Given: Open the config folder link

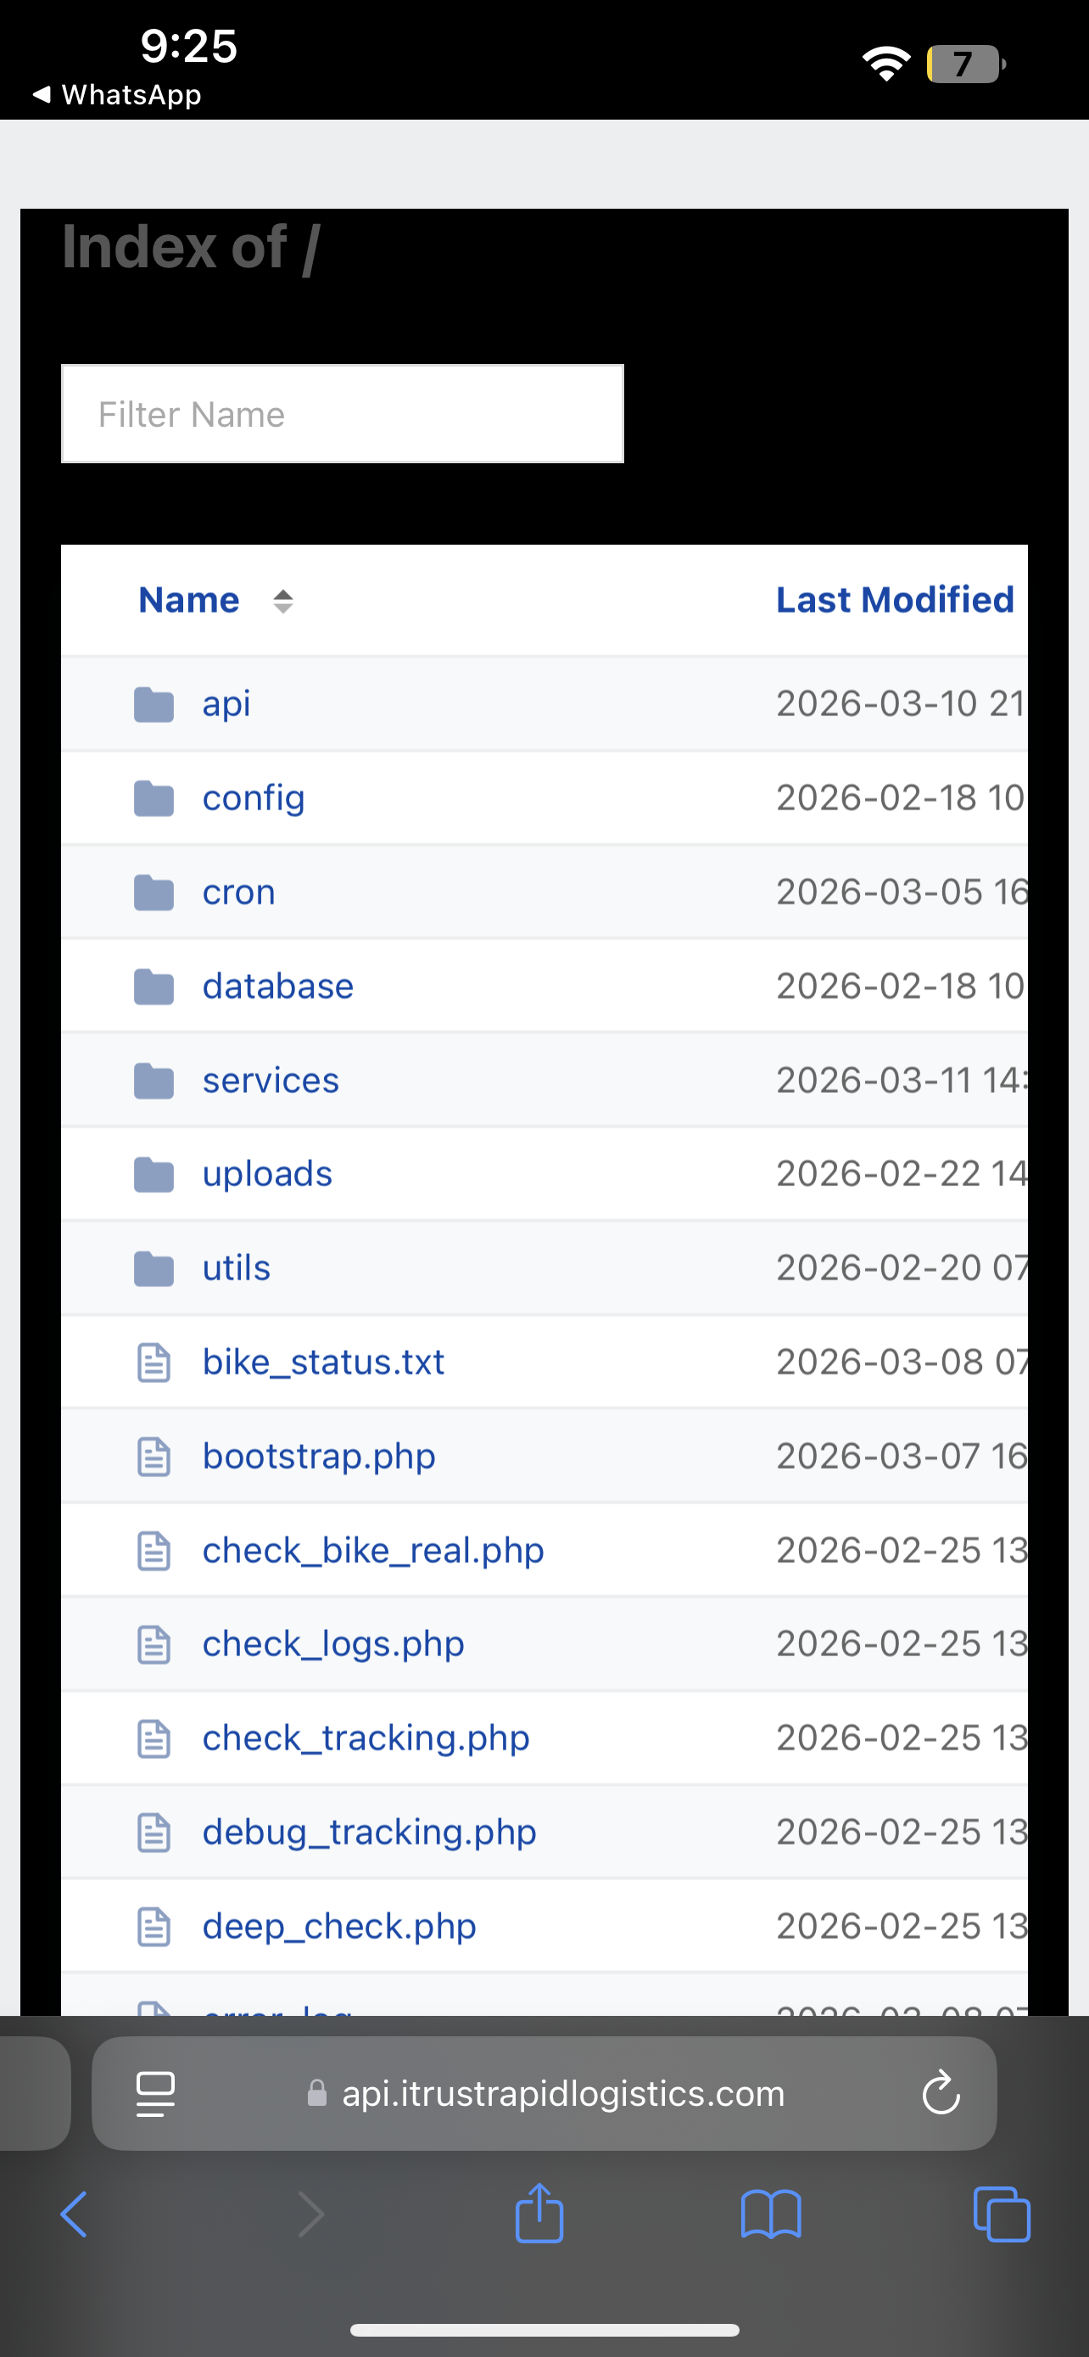Looking at the screenshot, I should (x=254, y=798).
